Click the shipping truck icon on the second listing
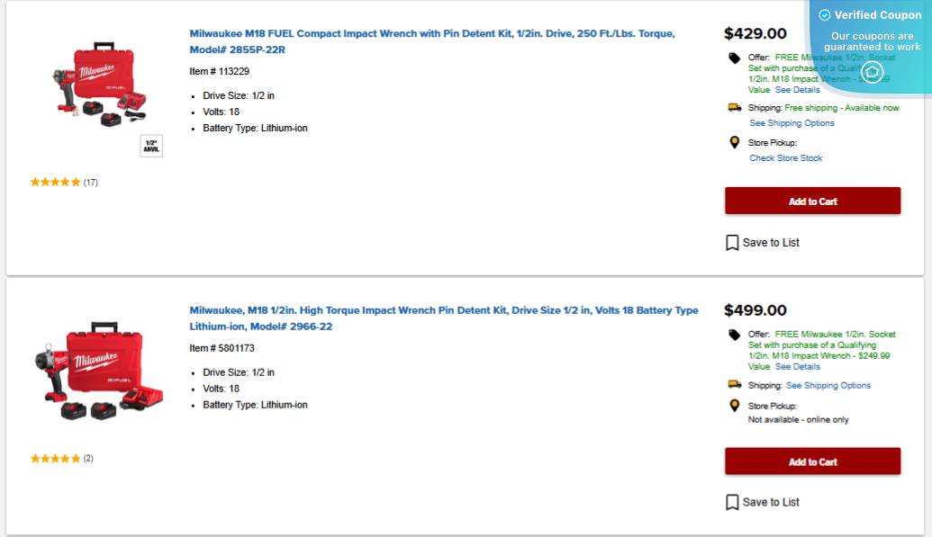This screenshot has height=537, width=932. 735,385
